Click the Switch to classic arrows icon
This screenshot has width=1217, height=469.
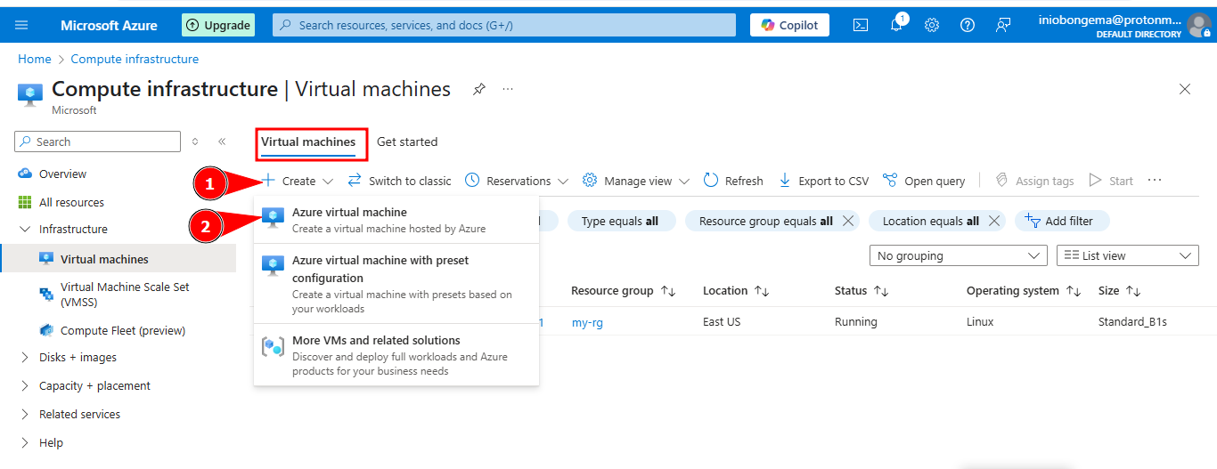click(x=354, y=181)
